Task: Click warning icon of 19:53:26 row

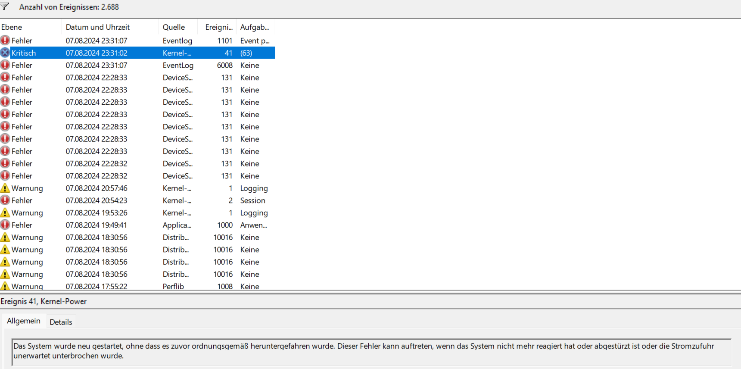Action: 5,213
